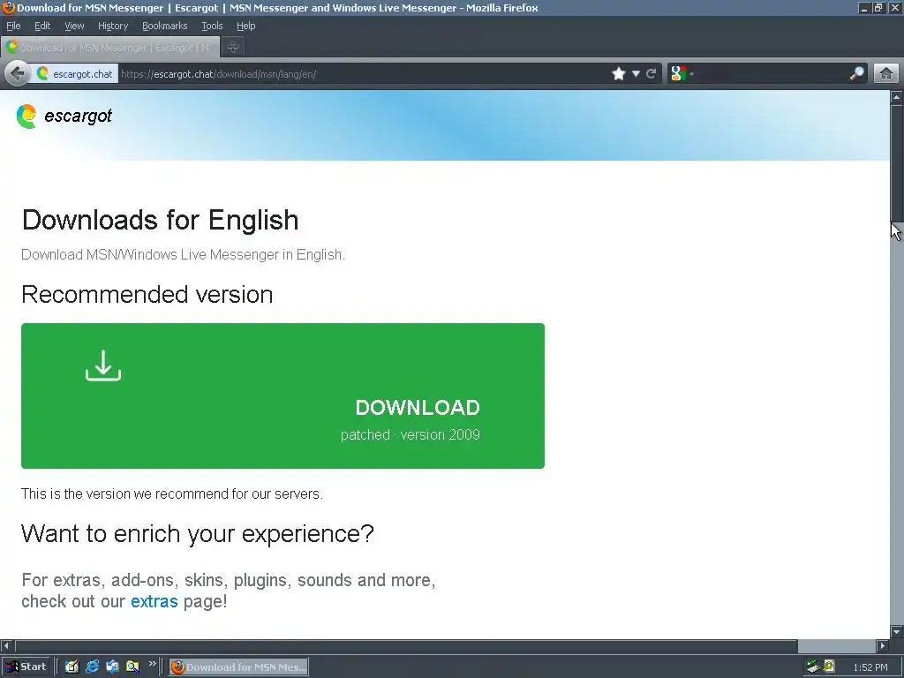
Task: Click the Firefox icon in the title bar
Action: click(x=8, y=7)
